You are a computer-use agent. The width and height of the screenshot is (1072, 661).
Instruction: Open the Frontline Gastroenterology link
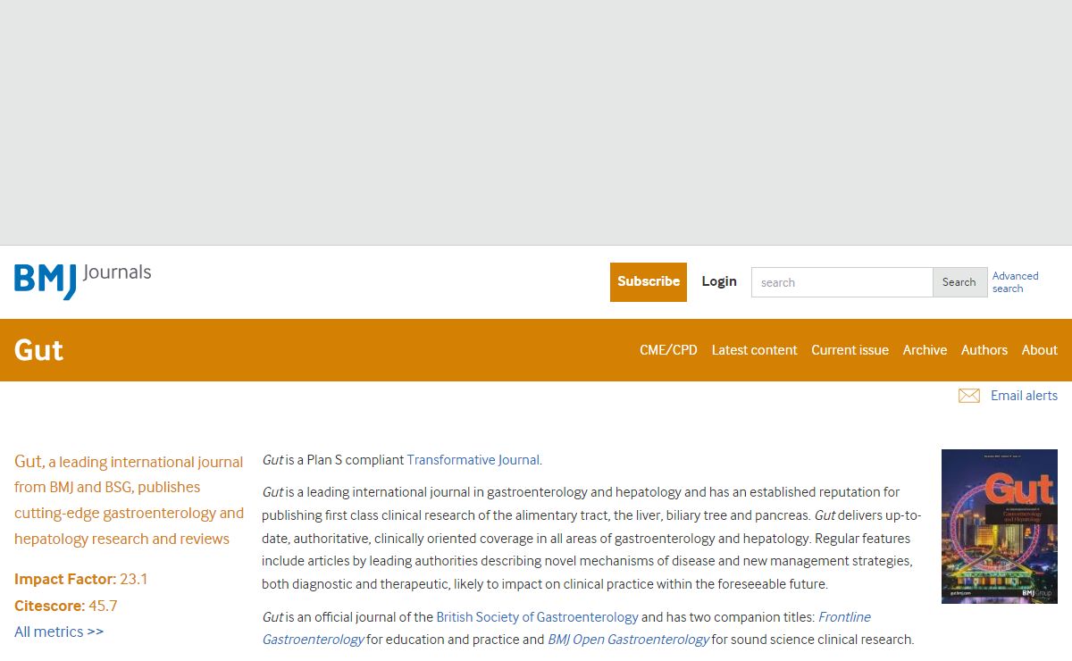pyautogui.click(x=566, y=628)
